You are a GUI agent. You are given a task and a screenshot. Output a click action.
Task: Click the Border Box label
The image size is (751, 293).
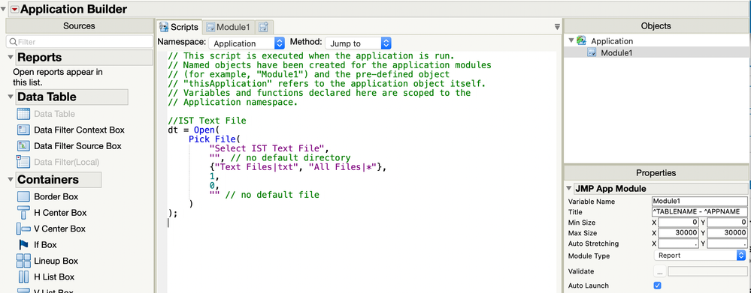pos(56,196)
